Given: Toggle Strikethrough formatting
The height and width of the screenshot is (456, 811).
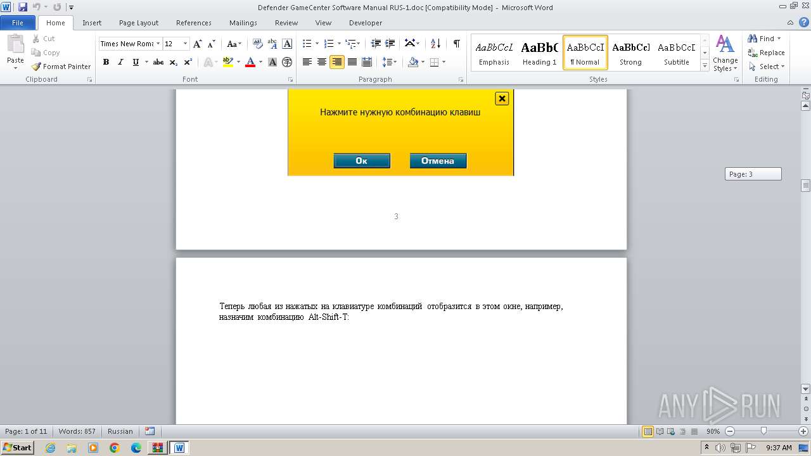Looking at the screenshot, I should point(158,62).
